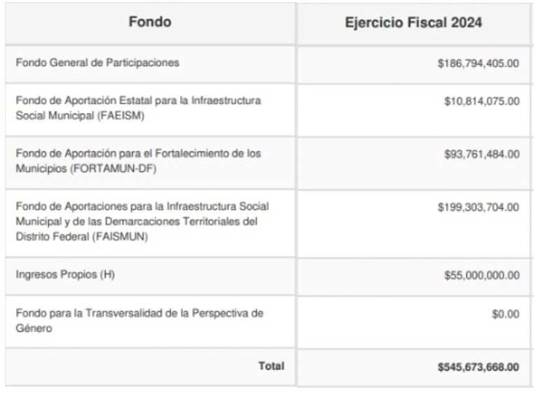The image size is (537, 403).
Task: Click the "Fondo" column header
Action: pyautogui.click(x=150, y=22)
